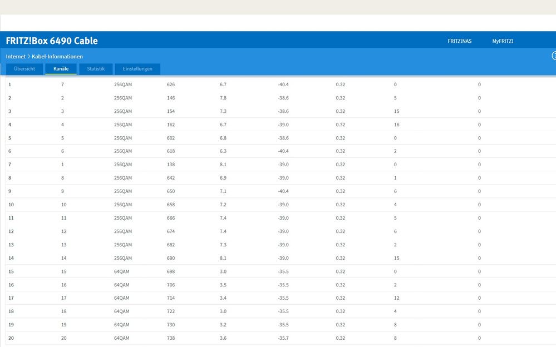Image resolution: width=556 pixels, height=347 pixels.
Task: Select the Kanäle tab
Action: [x=61, y=69]
